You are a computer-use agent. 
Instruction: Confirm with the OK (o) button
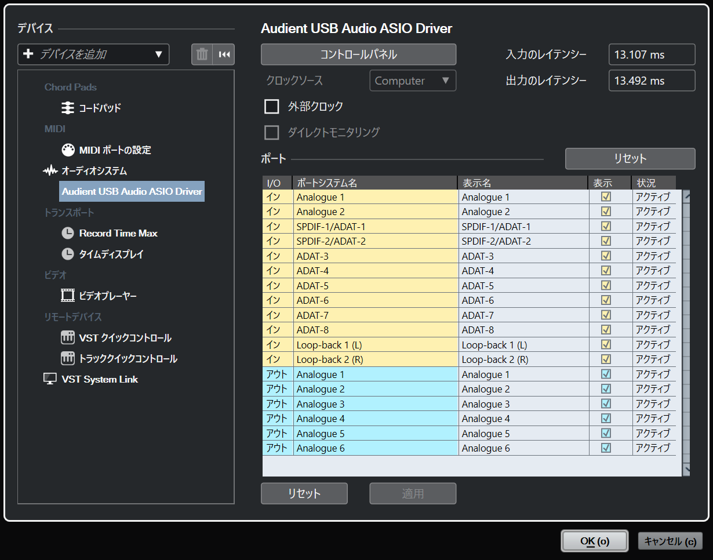pos(595,541)
